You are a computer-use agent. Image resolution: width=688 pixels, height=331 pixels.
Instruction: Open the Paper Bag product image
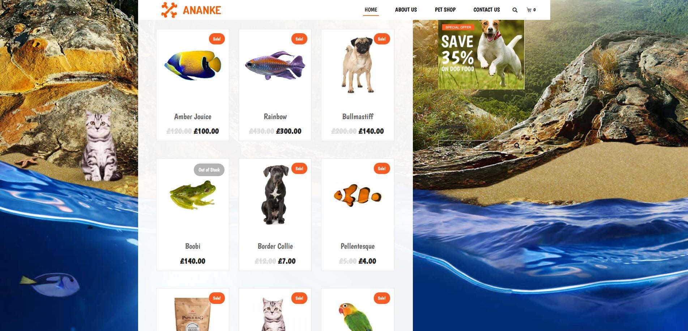click(x=193, y=314)
